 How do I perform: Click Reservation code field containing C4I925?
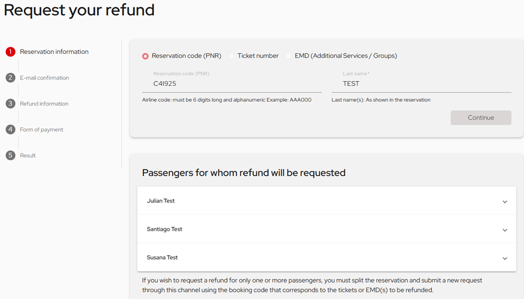pyautogui.click(x=232, y=84)
